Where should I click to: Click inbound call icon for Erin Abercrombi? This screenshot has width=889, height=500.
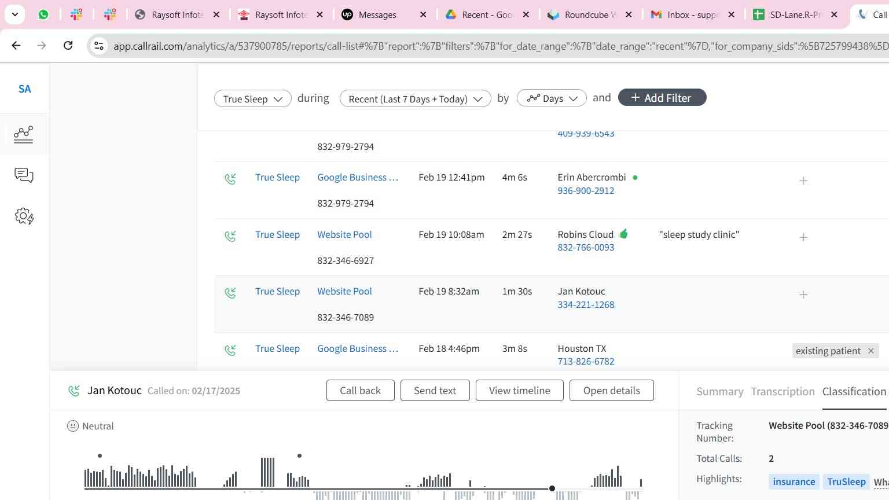click(x=230, y=179)
